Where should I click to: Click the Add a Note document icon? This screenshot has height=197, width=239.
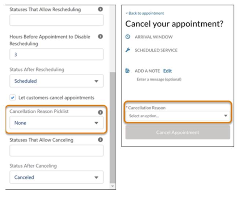(x=128, y=71)
